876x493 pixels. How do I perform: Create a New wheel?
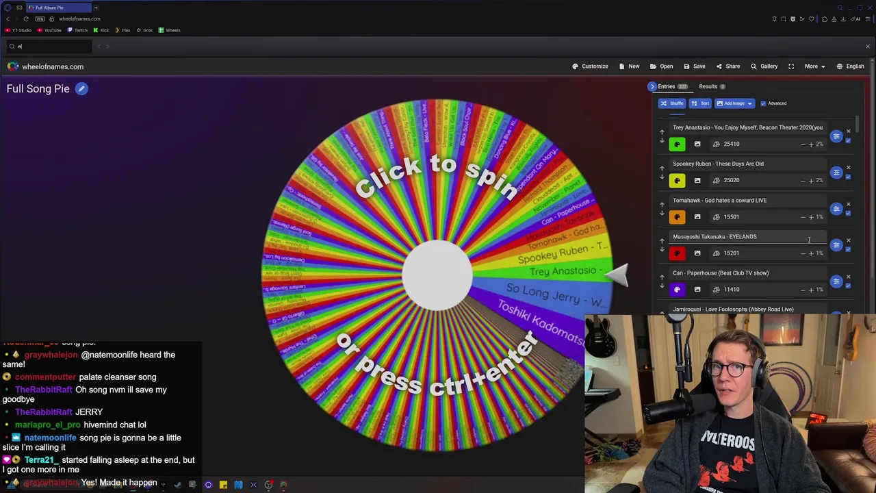(x=629, y=66)
